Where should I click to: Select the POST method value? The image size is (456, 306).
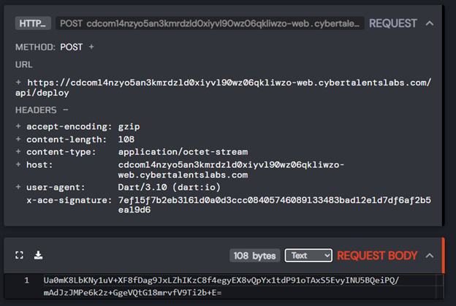point(72,47)
